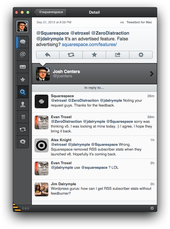Click the 'In reply to…' header
The image size is (170, 229).
94,88
